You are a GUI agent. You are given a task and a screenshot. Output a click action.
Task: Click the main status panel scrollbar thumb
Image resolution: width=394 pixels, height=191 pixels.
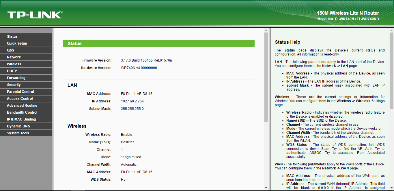click(266, 77)
